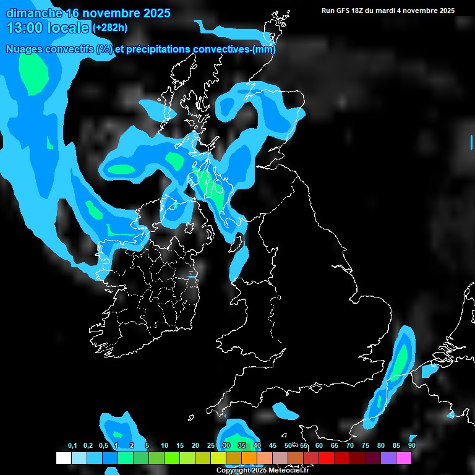Click the purple swatch below 85
475x475 pixels.
click(388, 458)
